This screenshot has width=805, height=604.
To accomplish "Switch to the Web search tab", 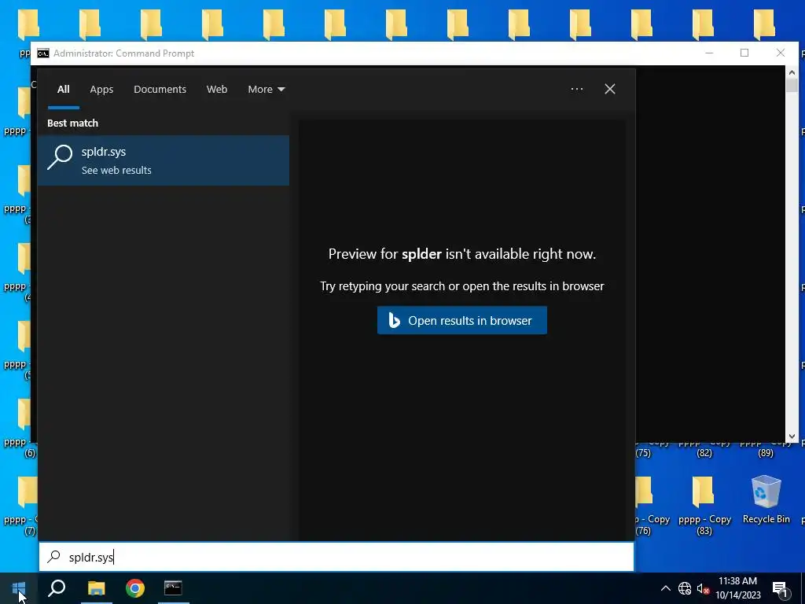I will coord(217,90).
